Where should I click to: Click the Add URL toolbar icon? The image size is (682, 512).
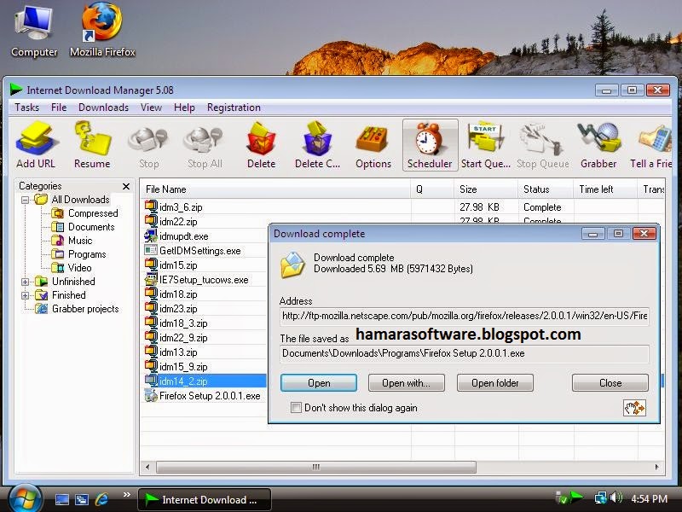click(x=36, y=145)
